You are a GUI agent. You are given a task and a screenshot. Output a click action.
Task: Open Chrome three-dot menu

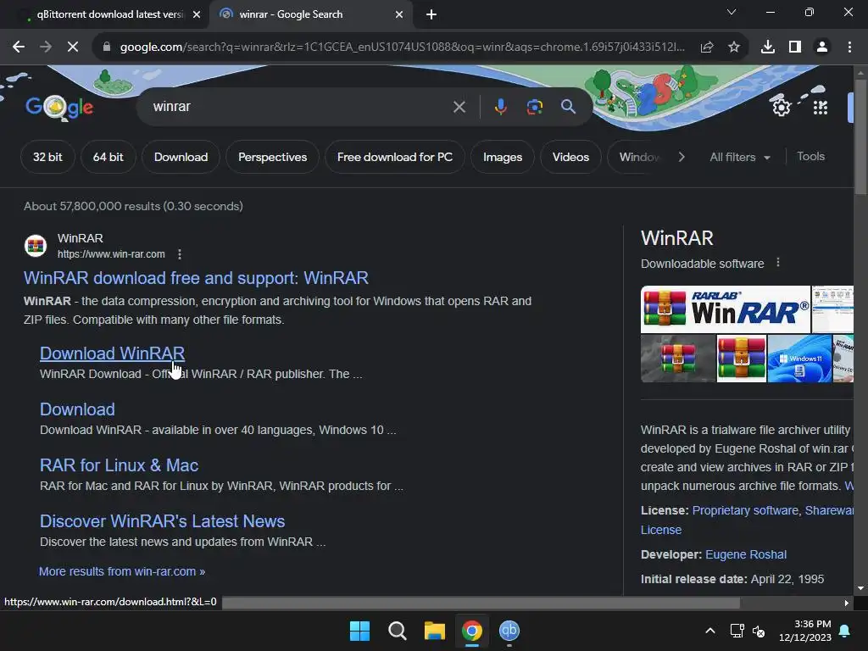pos(849,47)
